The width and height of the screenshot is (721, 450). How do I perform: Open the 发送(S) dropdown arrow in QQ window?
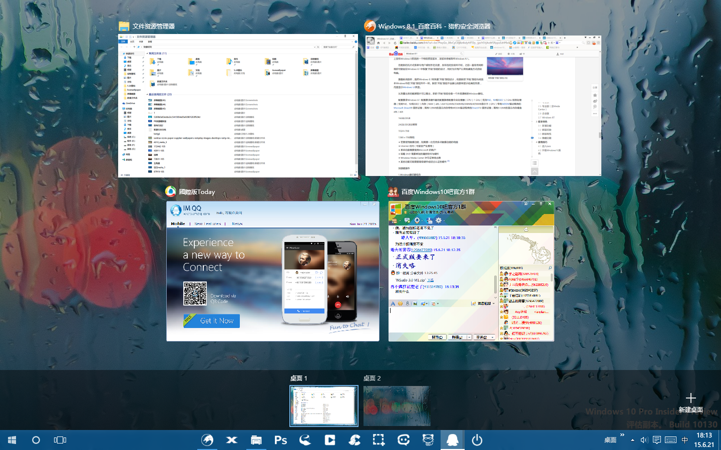click(492, 337)
